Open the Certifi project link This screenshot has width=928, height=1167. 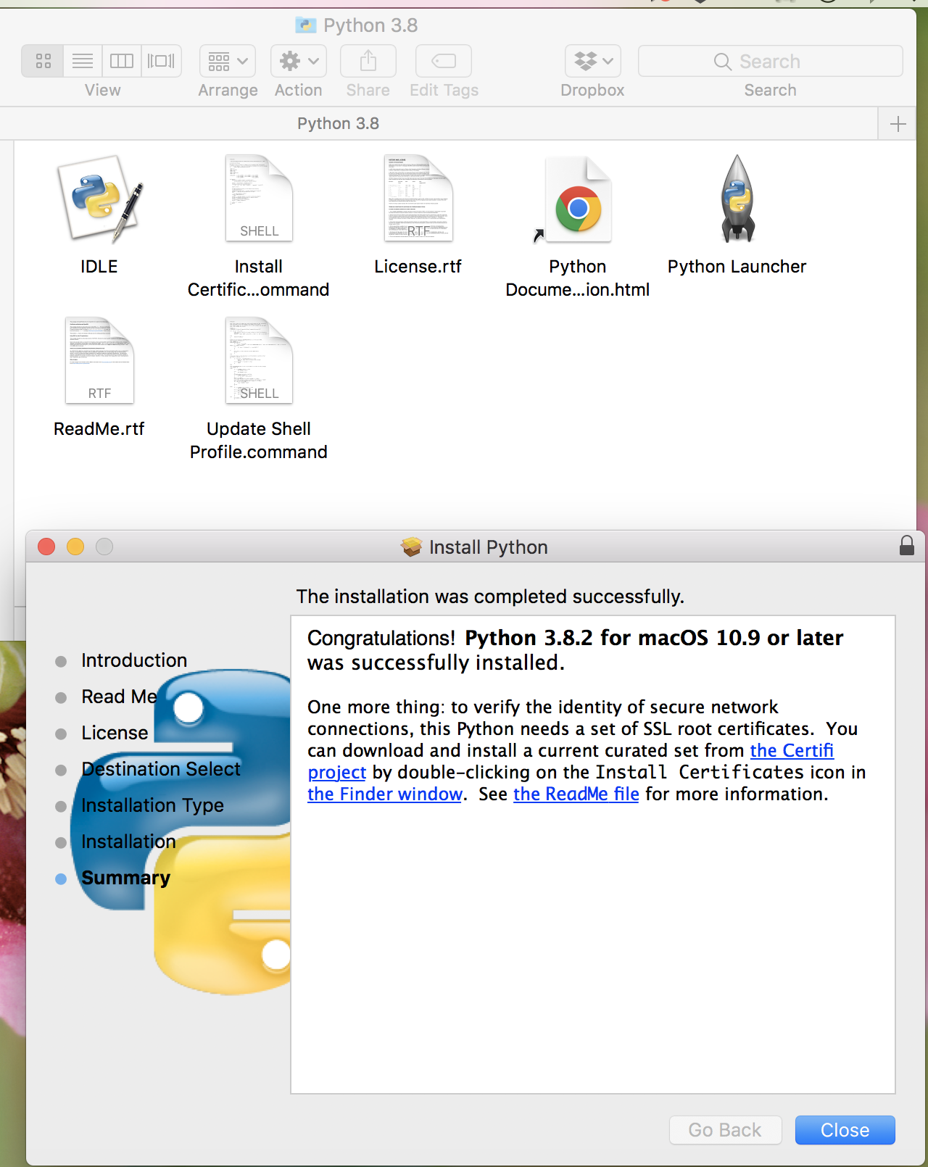click(792, 750)
